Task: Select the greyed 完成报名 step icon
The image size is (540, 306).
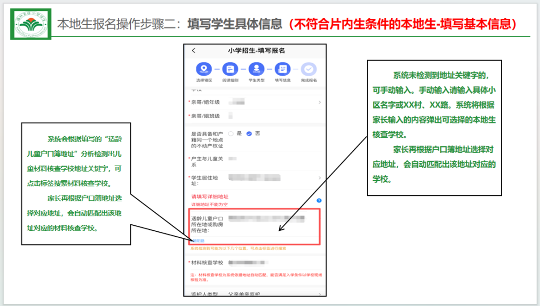Action: click(x=308, y=69)
